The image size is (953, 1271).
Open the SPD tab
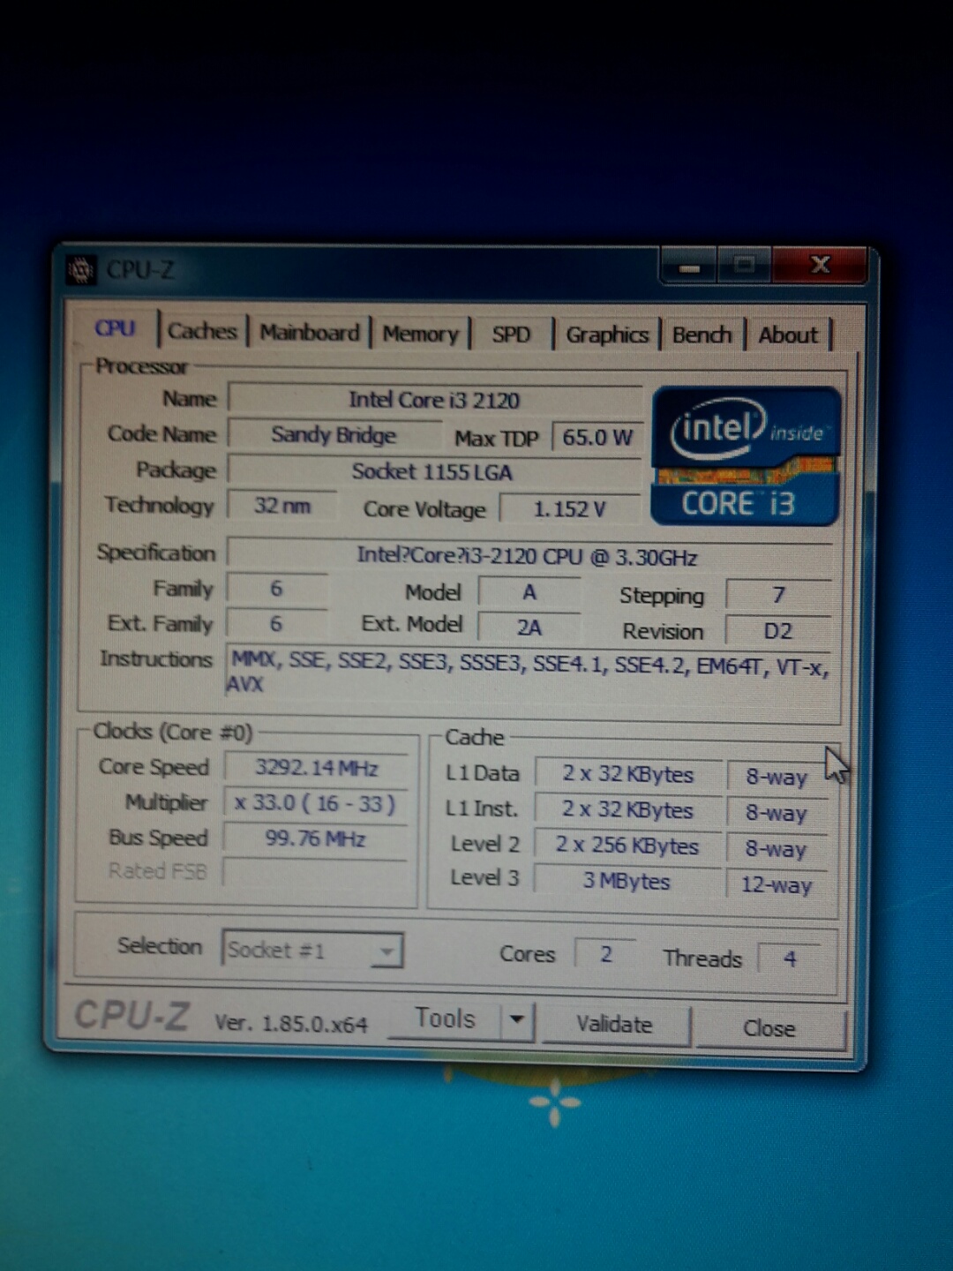pyautogui.click(x=511, y=335)
